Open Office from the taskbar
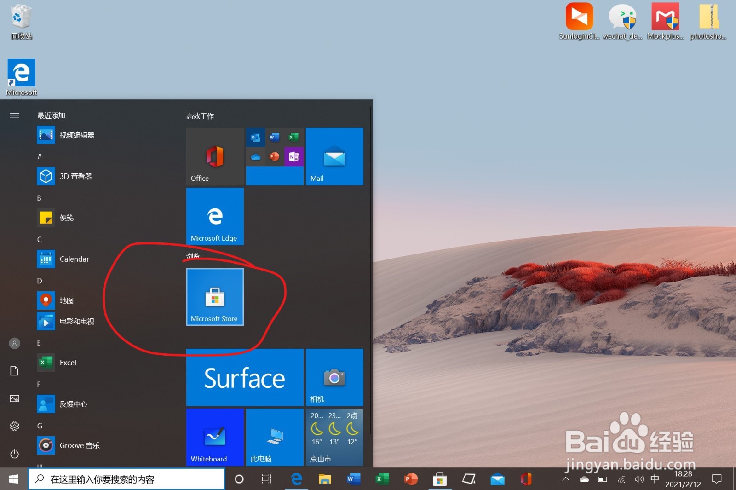Screen dimensions: 736x490 coord(526,479)
